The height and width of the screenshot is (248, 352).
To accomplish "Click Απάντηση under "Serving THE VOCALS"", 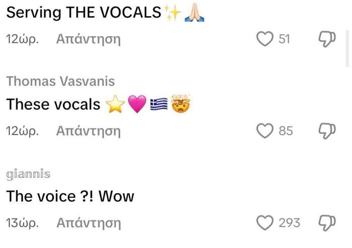I will coord(89,40).
